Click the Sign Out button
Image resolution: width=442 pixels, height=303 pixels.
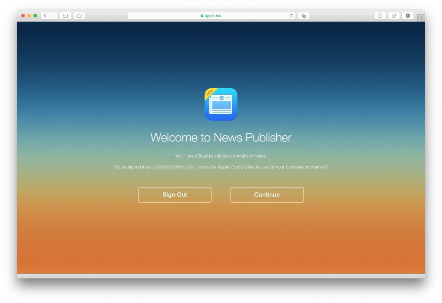point(175,195)
